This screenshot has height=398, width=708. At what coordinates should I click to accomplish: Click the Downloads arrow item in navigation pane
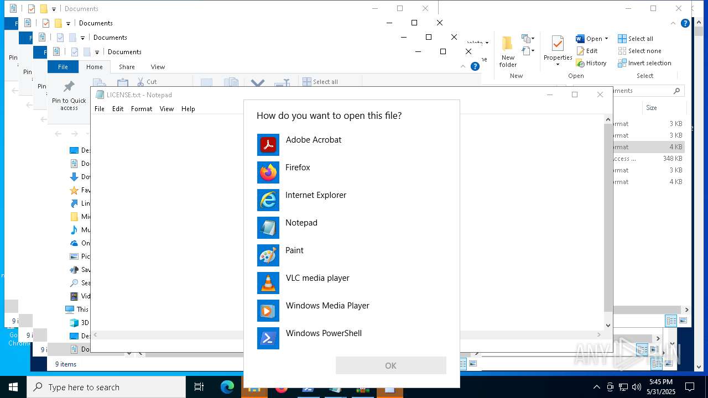(80, 177)
